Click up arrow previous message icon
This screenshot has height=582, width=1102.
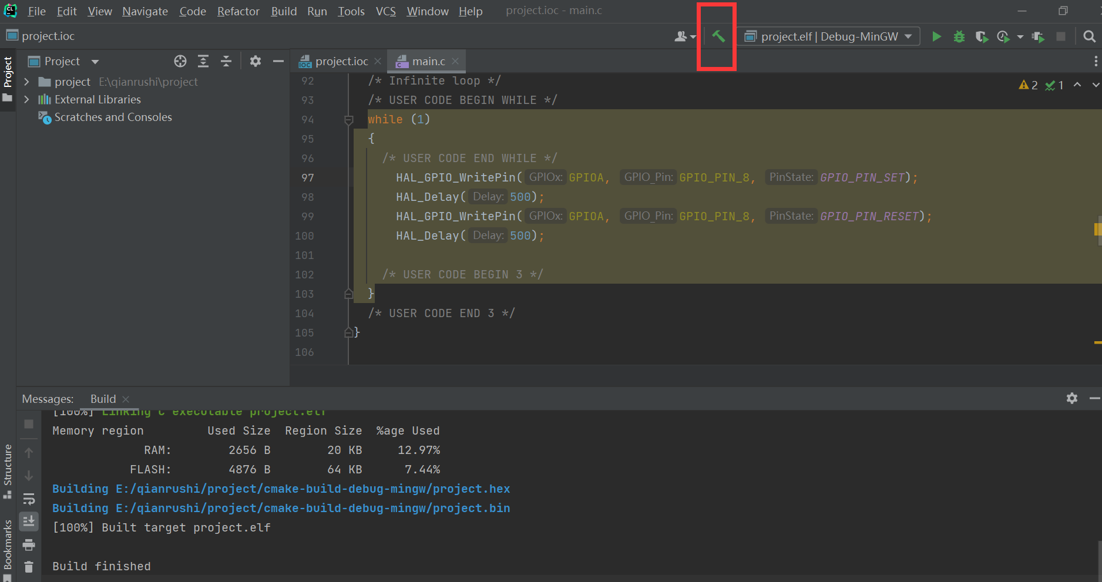coord(29,453)
